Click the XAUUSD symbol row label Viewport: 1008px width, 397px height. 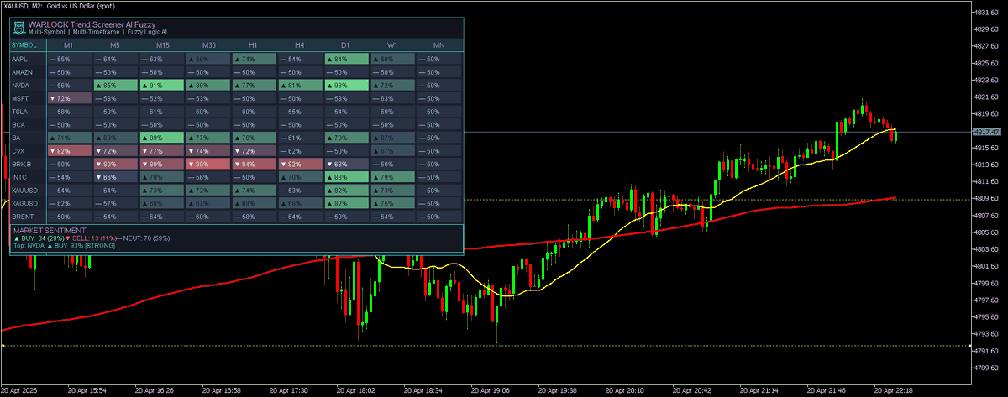tap(24, 191)
